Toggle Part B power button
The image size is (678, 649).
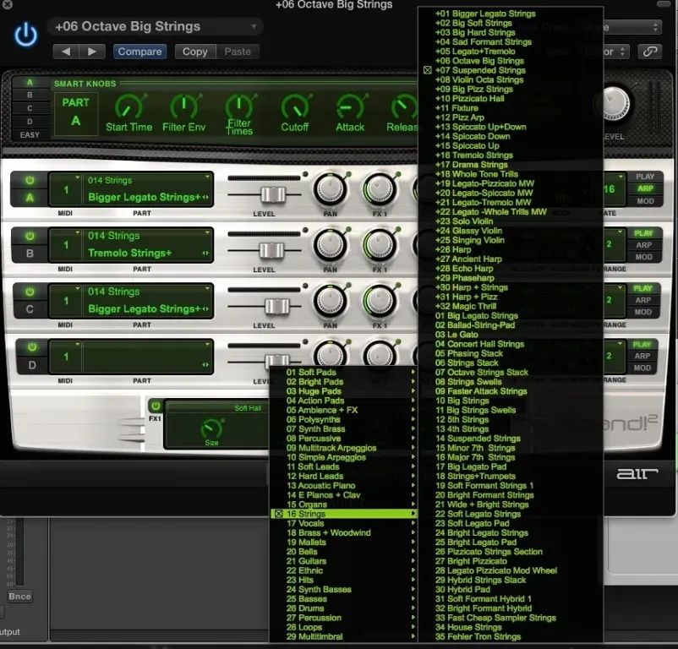point(30,237)
